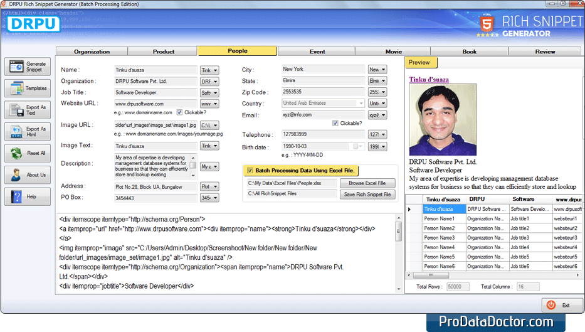This screenshot has height=332, width=585.
Task: Click the Exit button label
Action: point(566,306)
